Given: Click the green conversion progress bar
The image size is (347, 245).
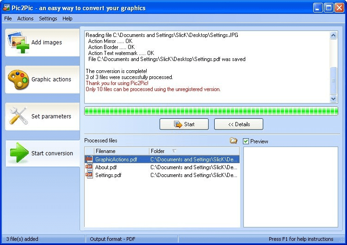Looking at the screenshot, I should coord(211,111).
